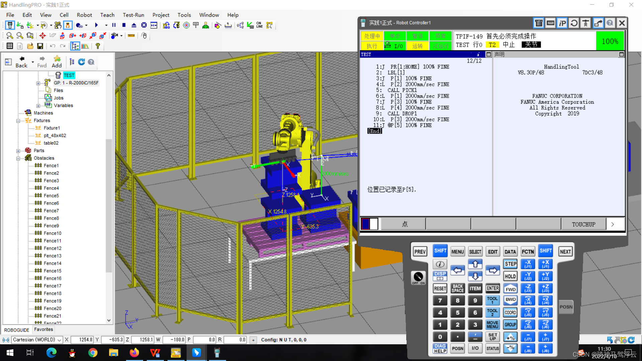642x361 pixels.
Task: Toggle the cell browser tree icon
Action: coord(75,46)
